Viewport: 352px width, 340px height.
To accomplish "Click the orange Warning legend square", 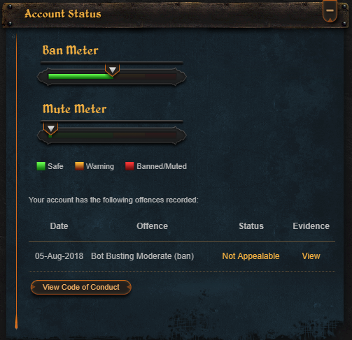I will click(x=79, y=166).
